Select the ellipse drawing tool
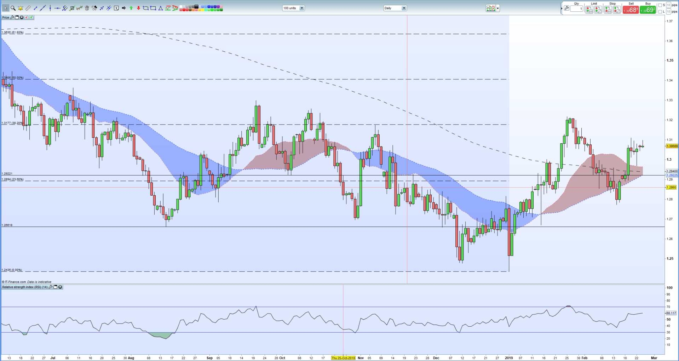 click(145, 8)
